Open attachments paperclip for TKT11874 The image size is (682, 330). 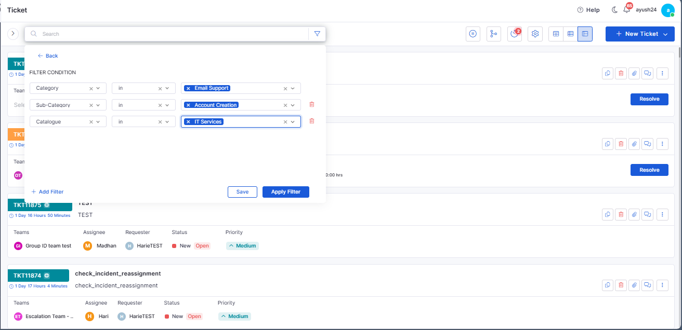tap(634, 284)
